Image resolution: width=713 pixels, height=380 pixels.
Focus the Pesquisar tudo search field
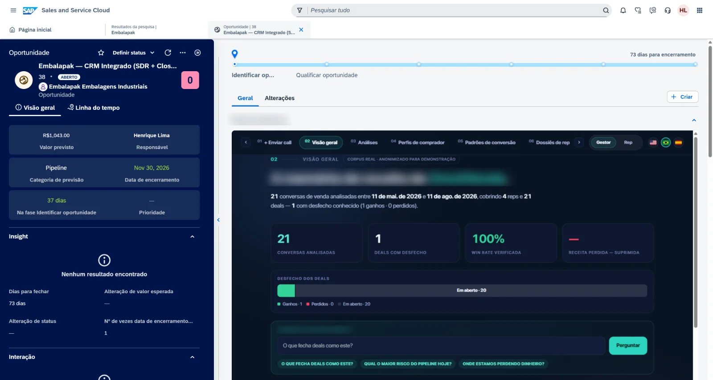pyautogui.click(x=455, y=10)
